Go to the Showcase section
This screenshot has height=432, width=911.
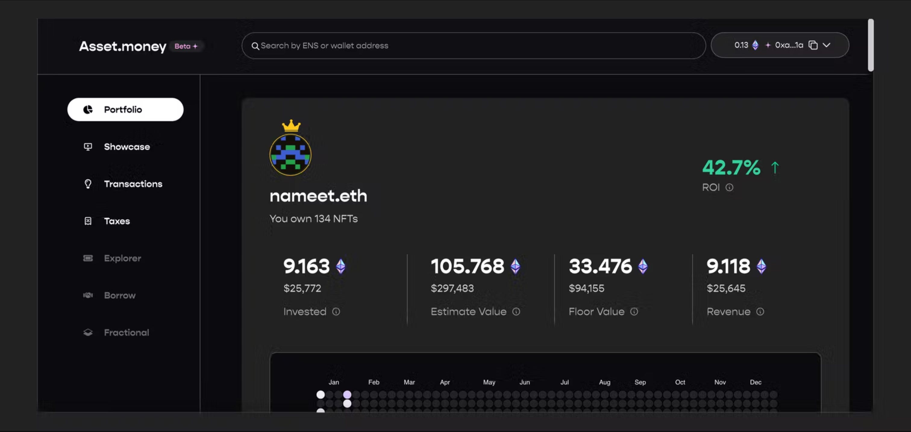126,147
